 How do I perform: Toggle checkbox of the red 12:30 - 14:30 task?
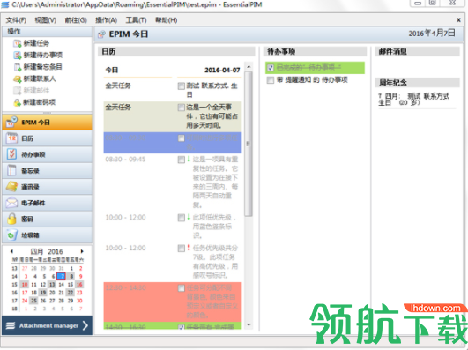coord(182,288)
